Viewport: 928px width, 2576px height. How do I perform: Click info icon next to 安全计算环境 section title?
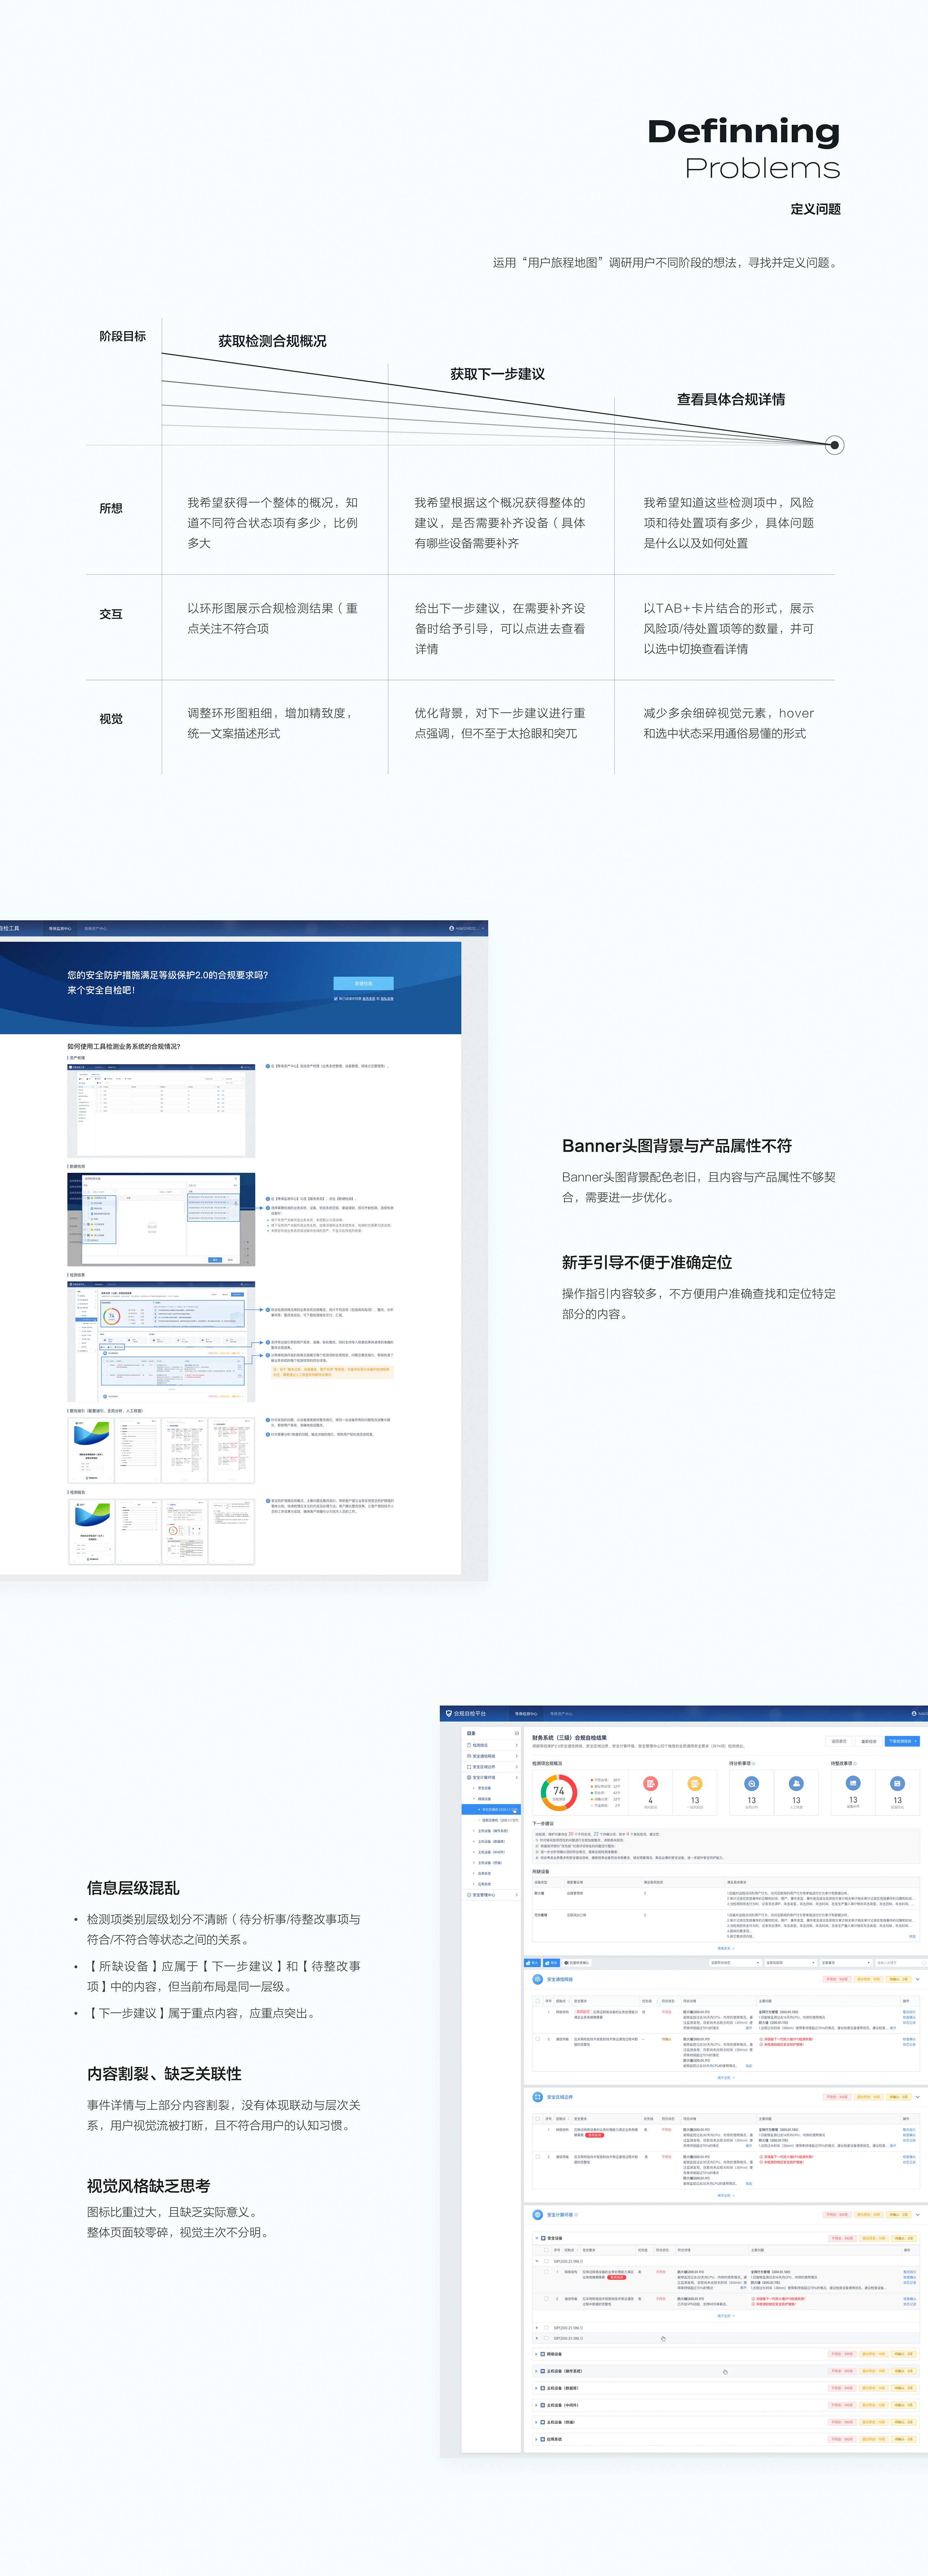pyautogui.click(x=576, y=2215)
